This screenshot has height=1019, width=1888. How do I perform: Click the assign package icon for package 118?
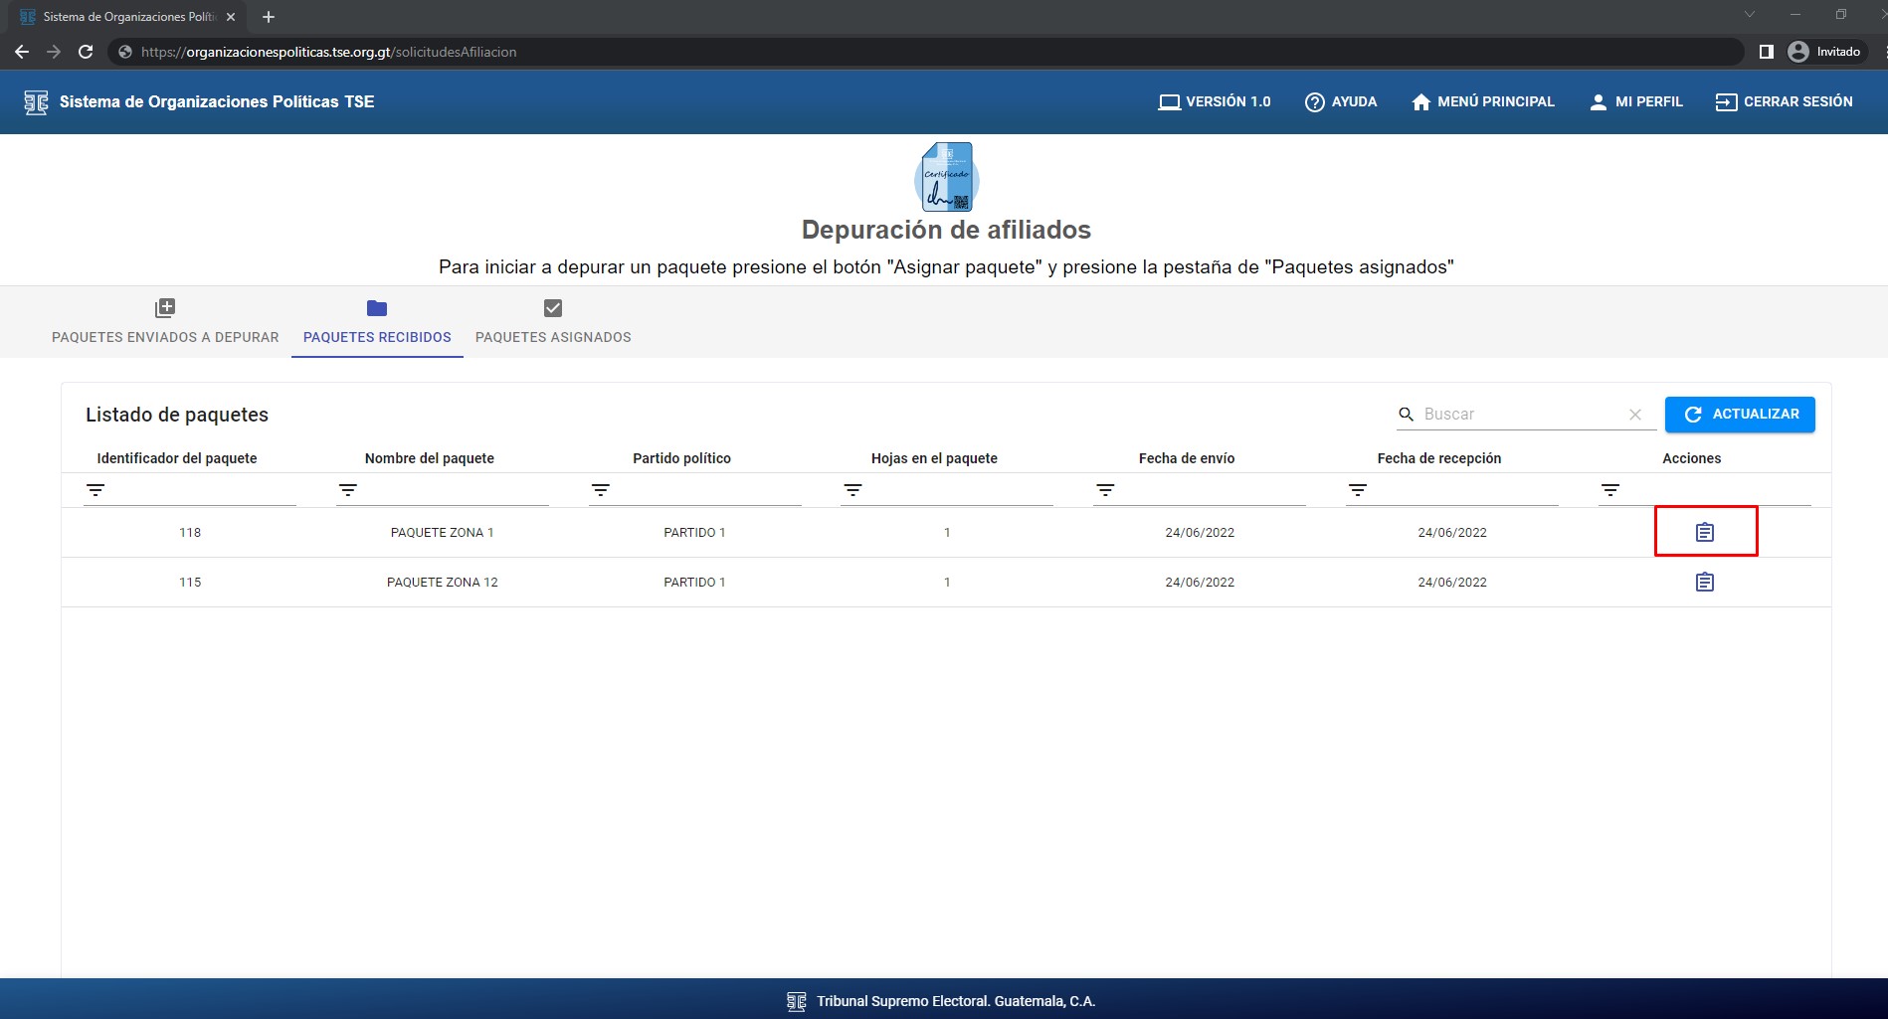(x=1704, y=533)
